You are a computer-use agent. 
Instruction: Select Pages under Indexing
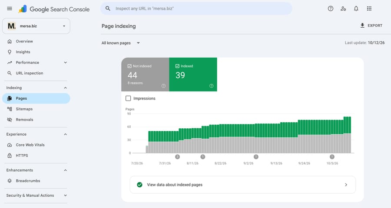click(x=36, y=98)
